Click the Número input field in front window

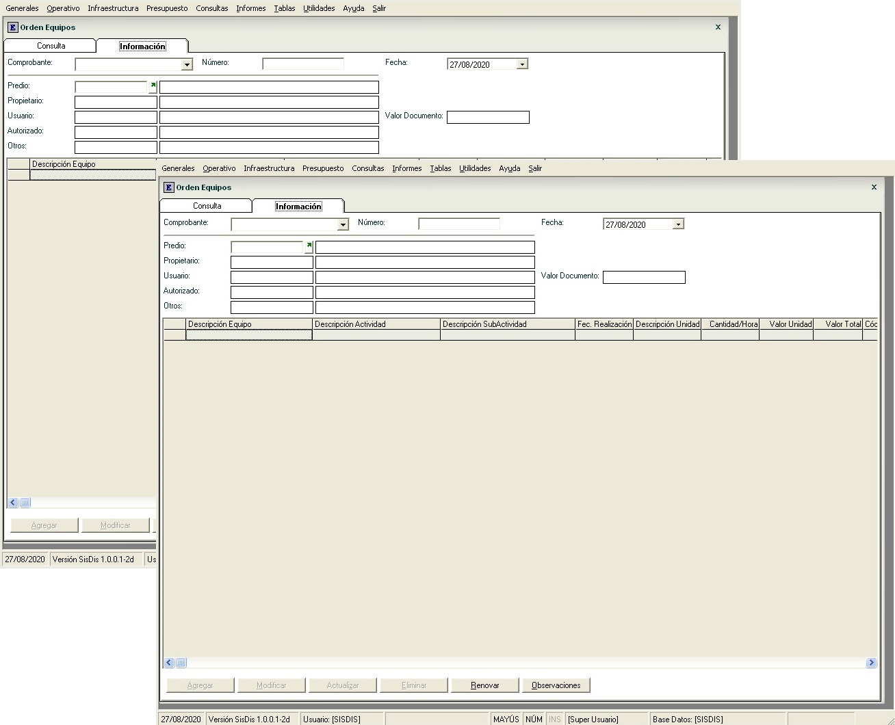pos(458,224)
